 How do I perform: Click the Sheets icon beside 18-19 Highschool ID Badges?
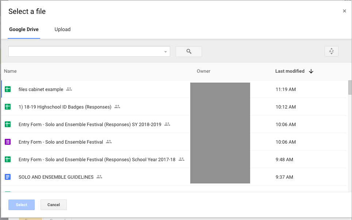8,107
